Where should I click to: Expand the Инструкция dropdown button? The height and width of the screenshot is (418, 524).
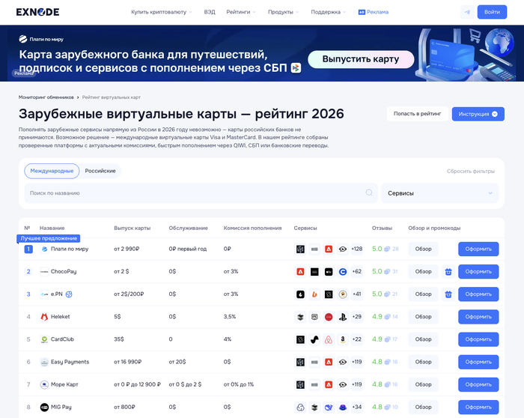pyautogui.click(x=478, y=114)
